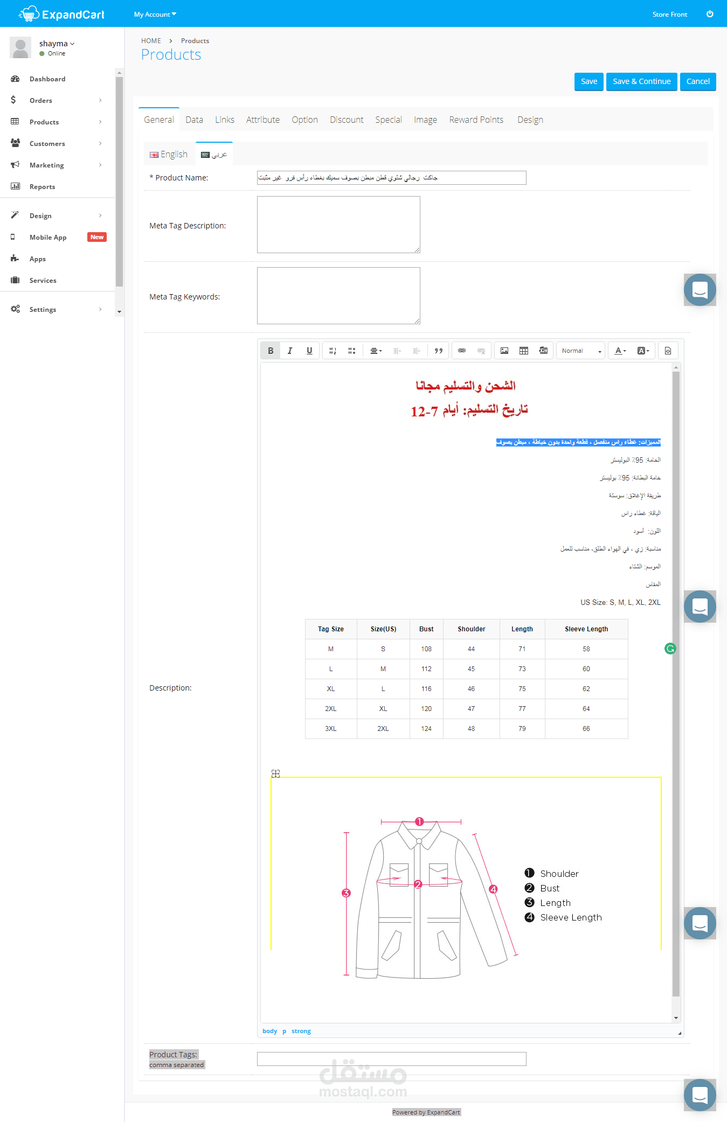Viewport: 727px width, 1122px height.
Task: Open Reports in the sidebar
Action: (42, 187)
